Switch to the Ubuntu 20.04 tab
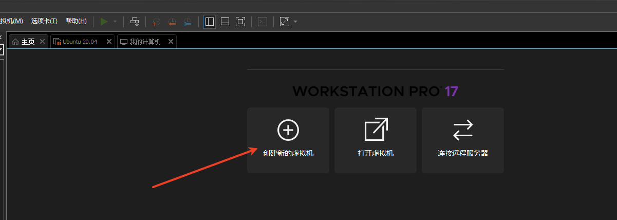This screenshot has height=220, width=617. pyautogui.click(x=80, y=42)
